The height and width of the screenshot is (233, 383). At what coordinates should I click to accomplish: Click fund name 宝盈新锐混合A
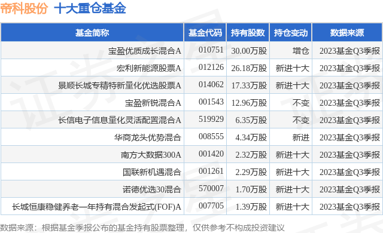pyautogui.click(x=153, y=103)
